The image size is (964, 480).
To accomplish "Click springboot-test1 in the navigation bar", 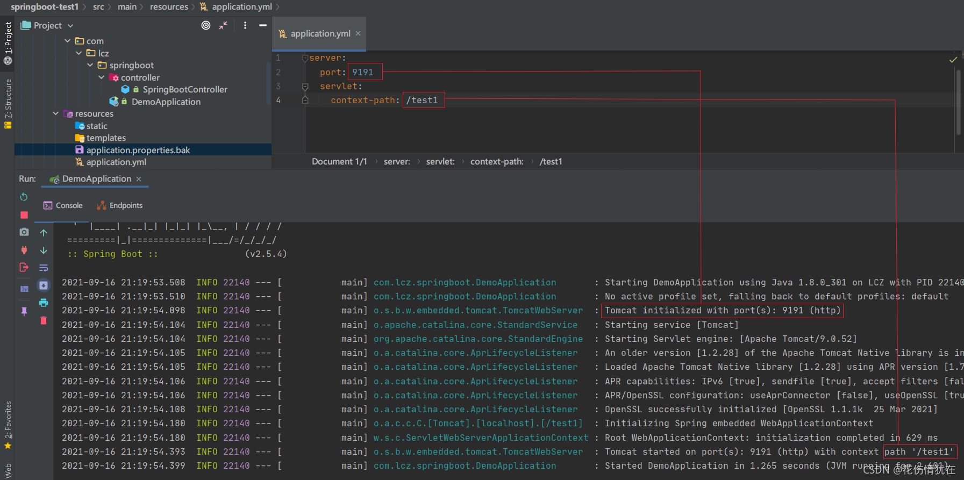I will tap(45, 7).
